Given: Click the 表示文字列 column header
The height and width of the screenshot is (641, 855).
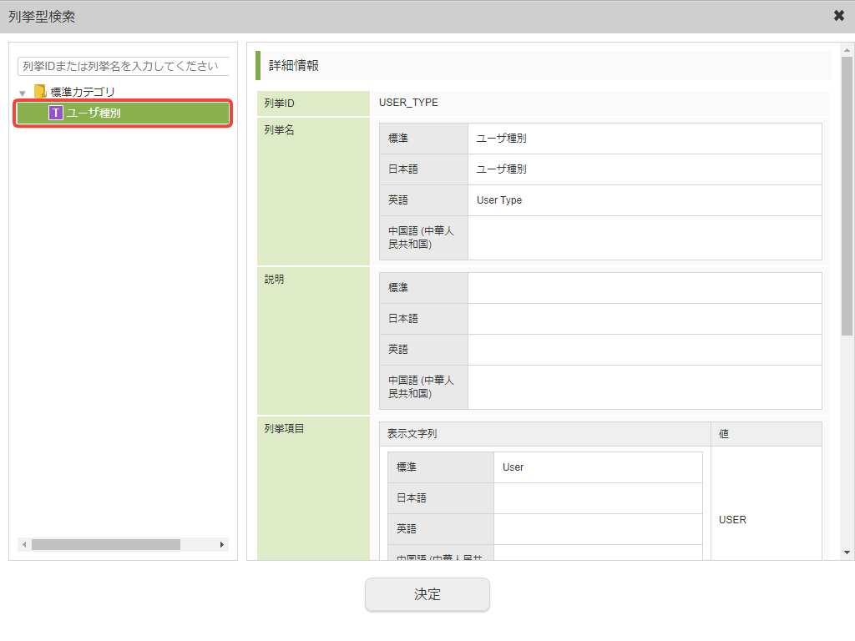Looking at the screenshot, I should tap(412, 434).
